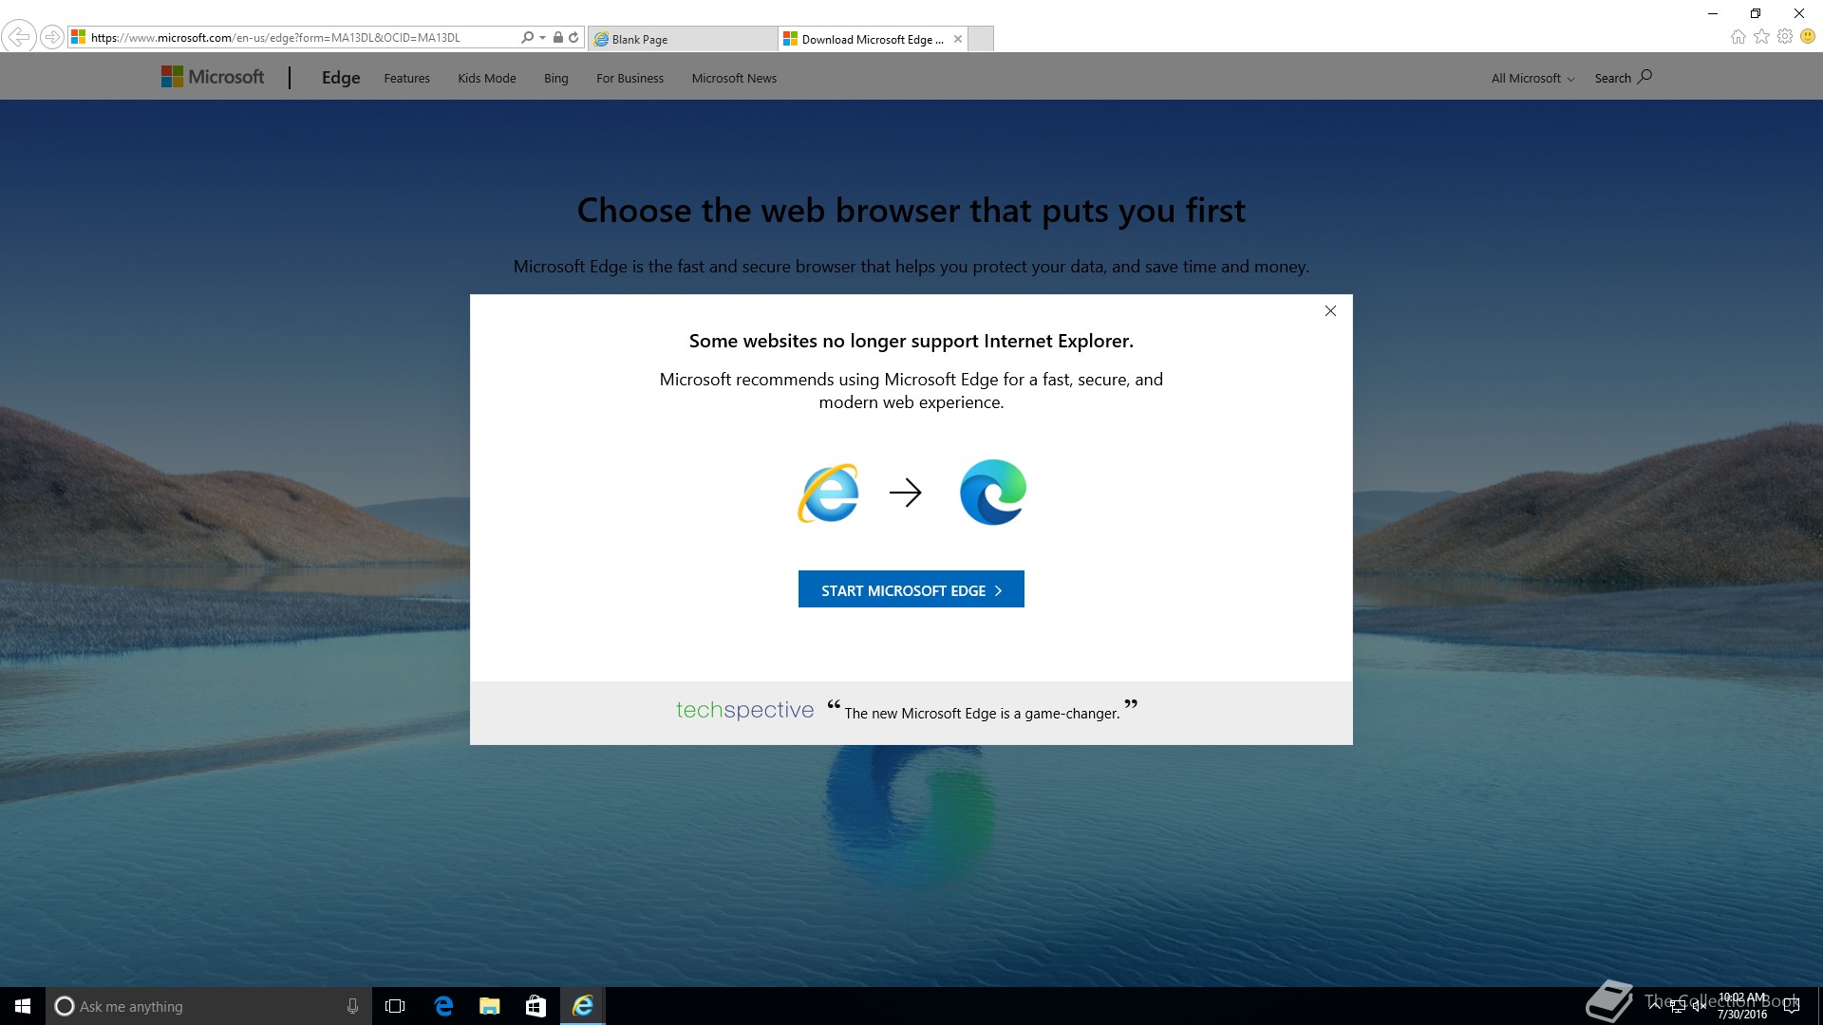Close the Internet Explorer support dialog
The height and width of the screenshot is (1025, 1823).
click(x=1330, y=311)
